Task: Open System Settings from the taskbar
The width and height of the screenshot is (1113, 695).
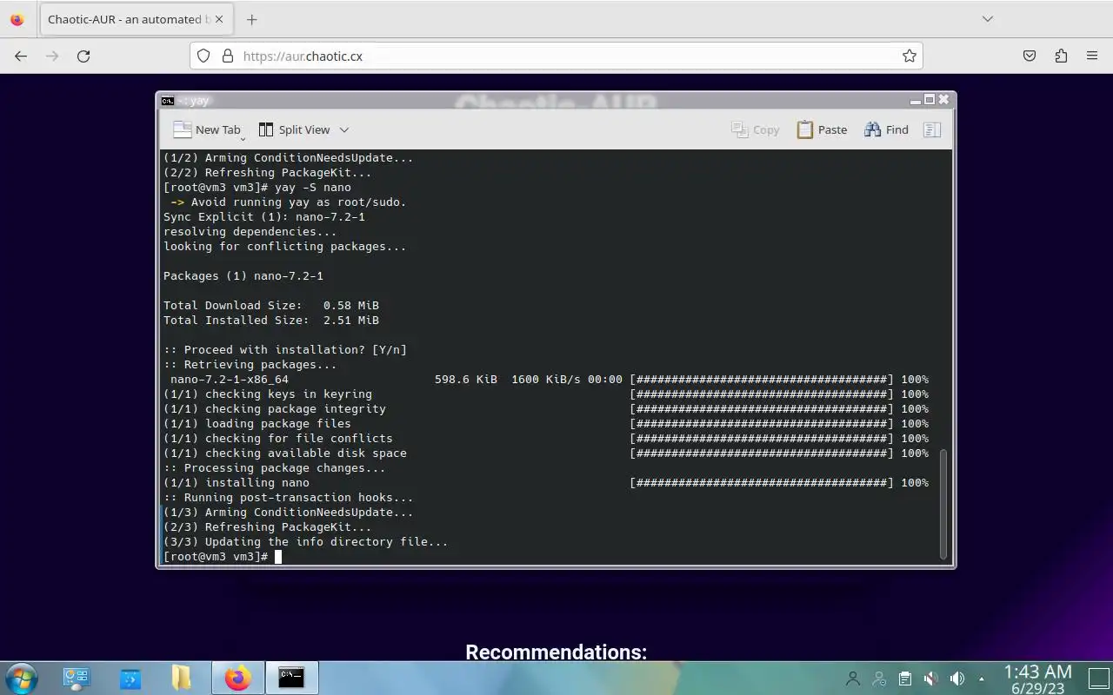Action: pyautogui.click(x=77, y=678)
